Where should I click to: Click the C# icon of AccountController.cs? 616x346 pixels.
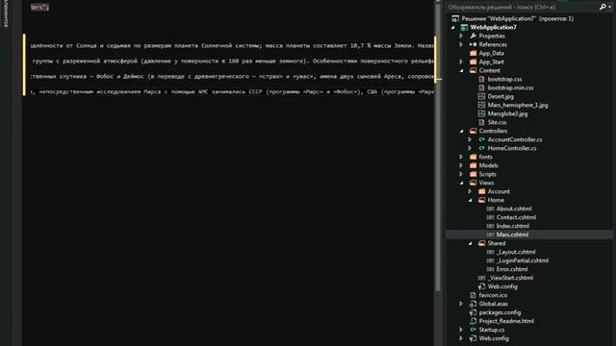(x=481, y=139)
